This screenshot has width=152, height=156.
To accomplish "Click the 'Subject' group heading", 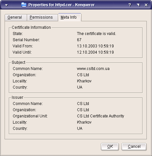I will pos(19,62).
